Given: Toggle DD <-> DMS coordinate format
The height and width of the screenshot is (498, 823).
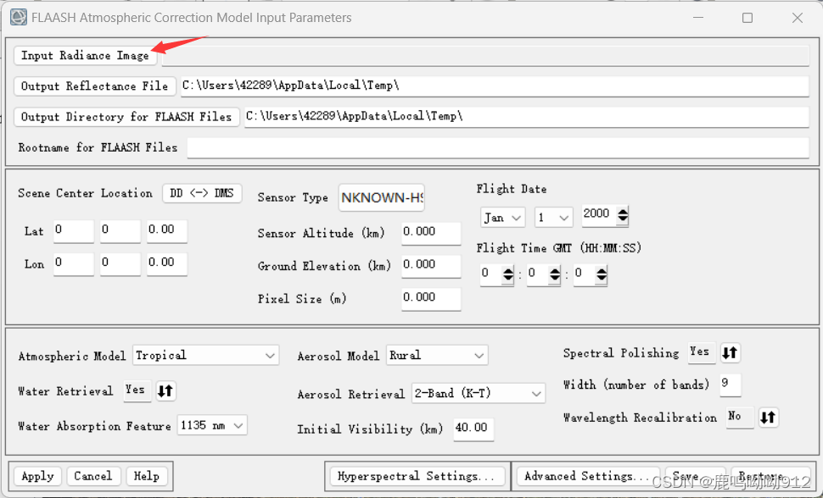Looking at the screenshot, I should [x=202, y=193].
